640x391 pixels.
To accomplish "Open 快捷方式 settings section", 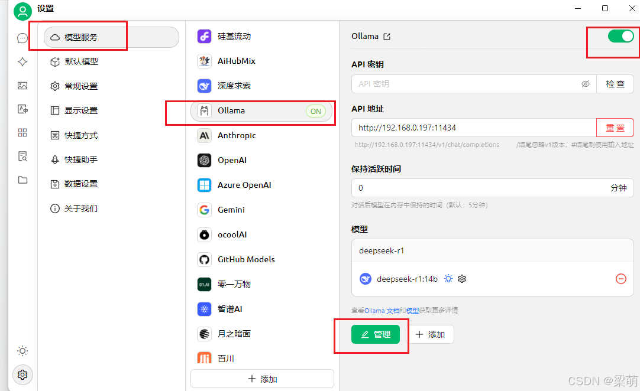I will 111,135.
